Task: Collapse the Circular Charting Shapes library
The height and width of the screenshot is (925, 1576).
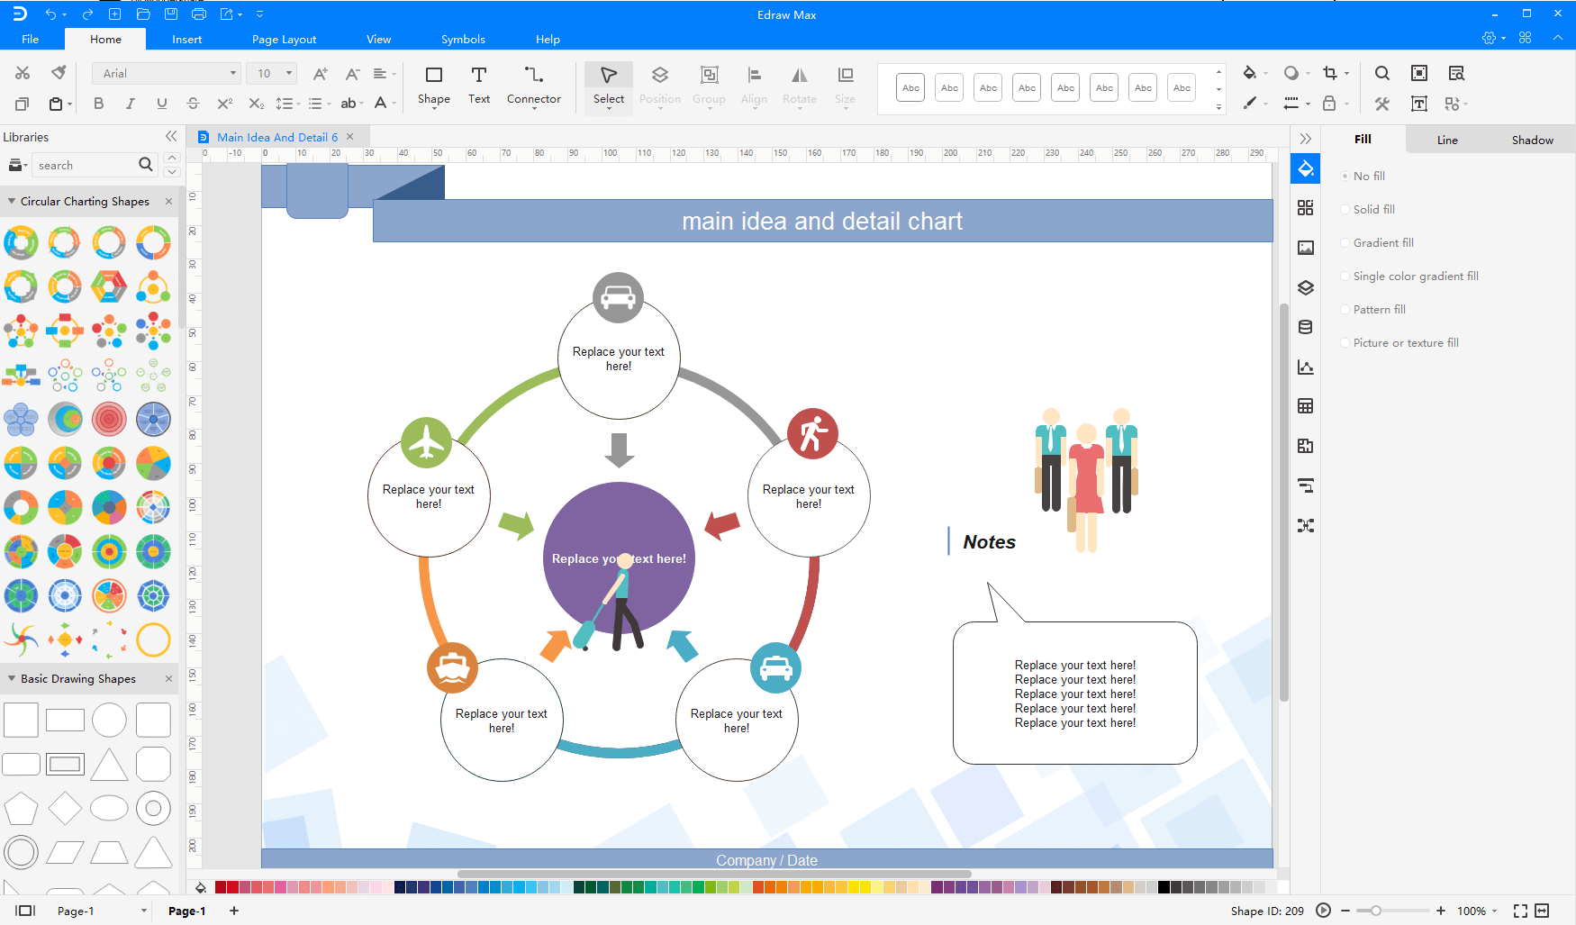Action: point(13,201)
